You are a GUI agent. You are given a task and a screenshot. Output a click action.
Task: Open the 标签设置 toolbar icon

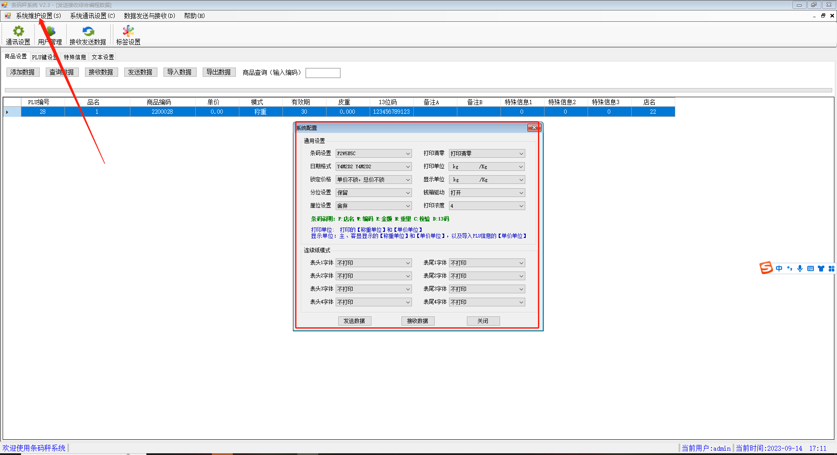128,31
